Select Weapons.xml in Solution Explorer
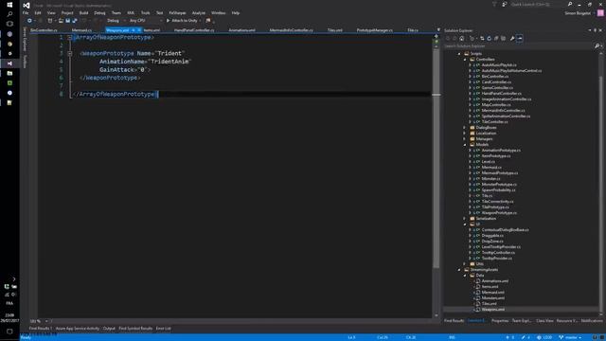The width and height of the screenshot is (606, 341). pos(493,310)
